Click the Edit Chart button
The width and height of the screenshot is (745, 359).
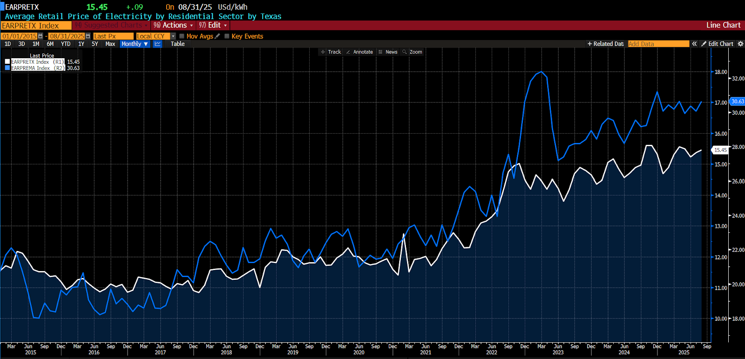718,44
